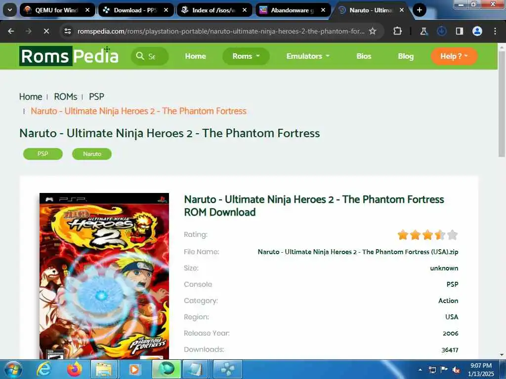Rate the ROM with the fifth star

coord(453,235)
